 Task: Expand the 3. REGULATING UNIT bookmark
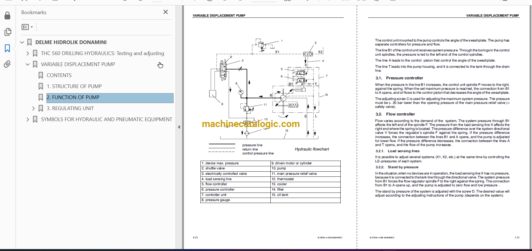coord(33,108)
